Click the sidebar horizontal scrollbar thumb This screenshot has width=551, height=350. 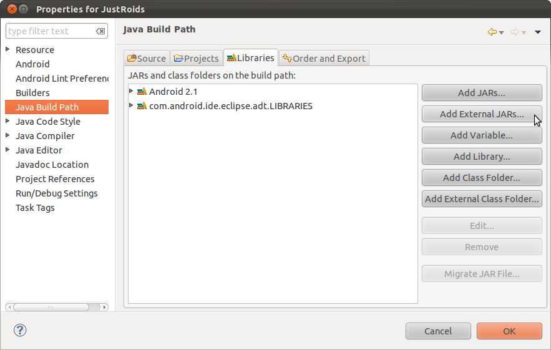pyautogui.click(x=51, y=307)
